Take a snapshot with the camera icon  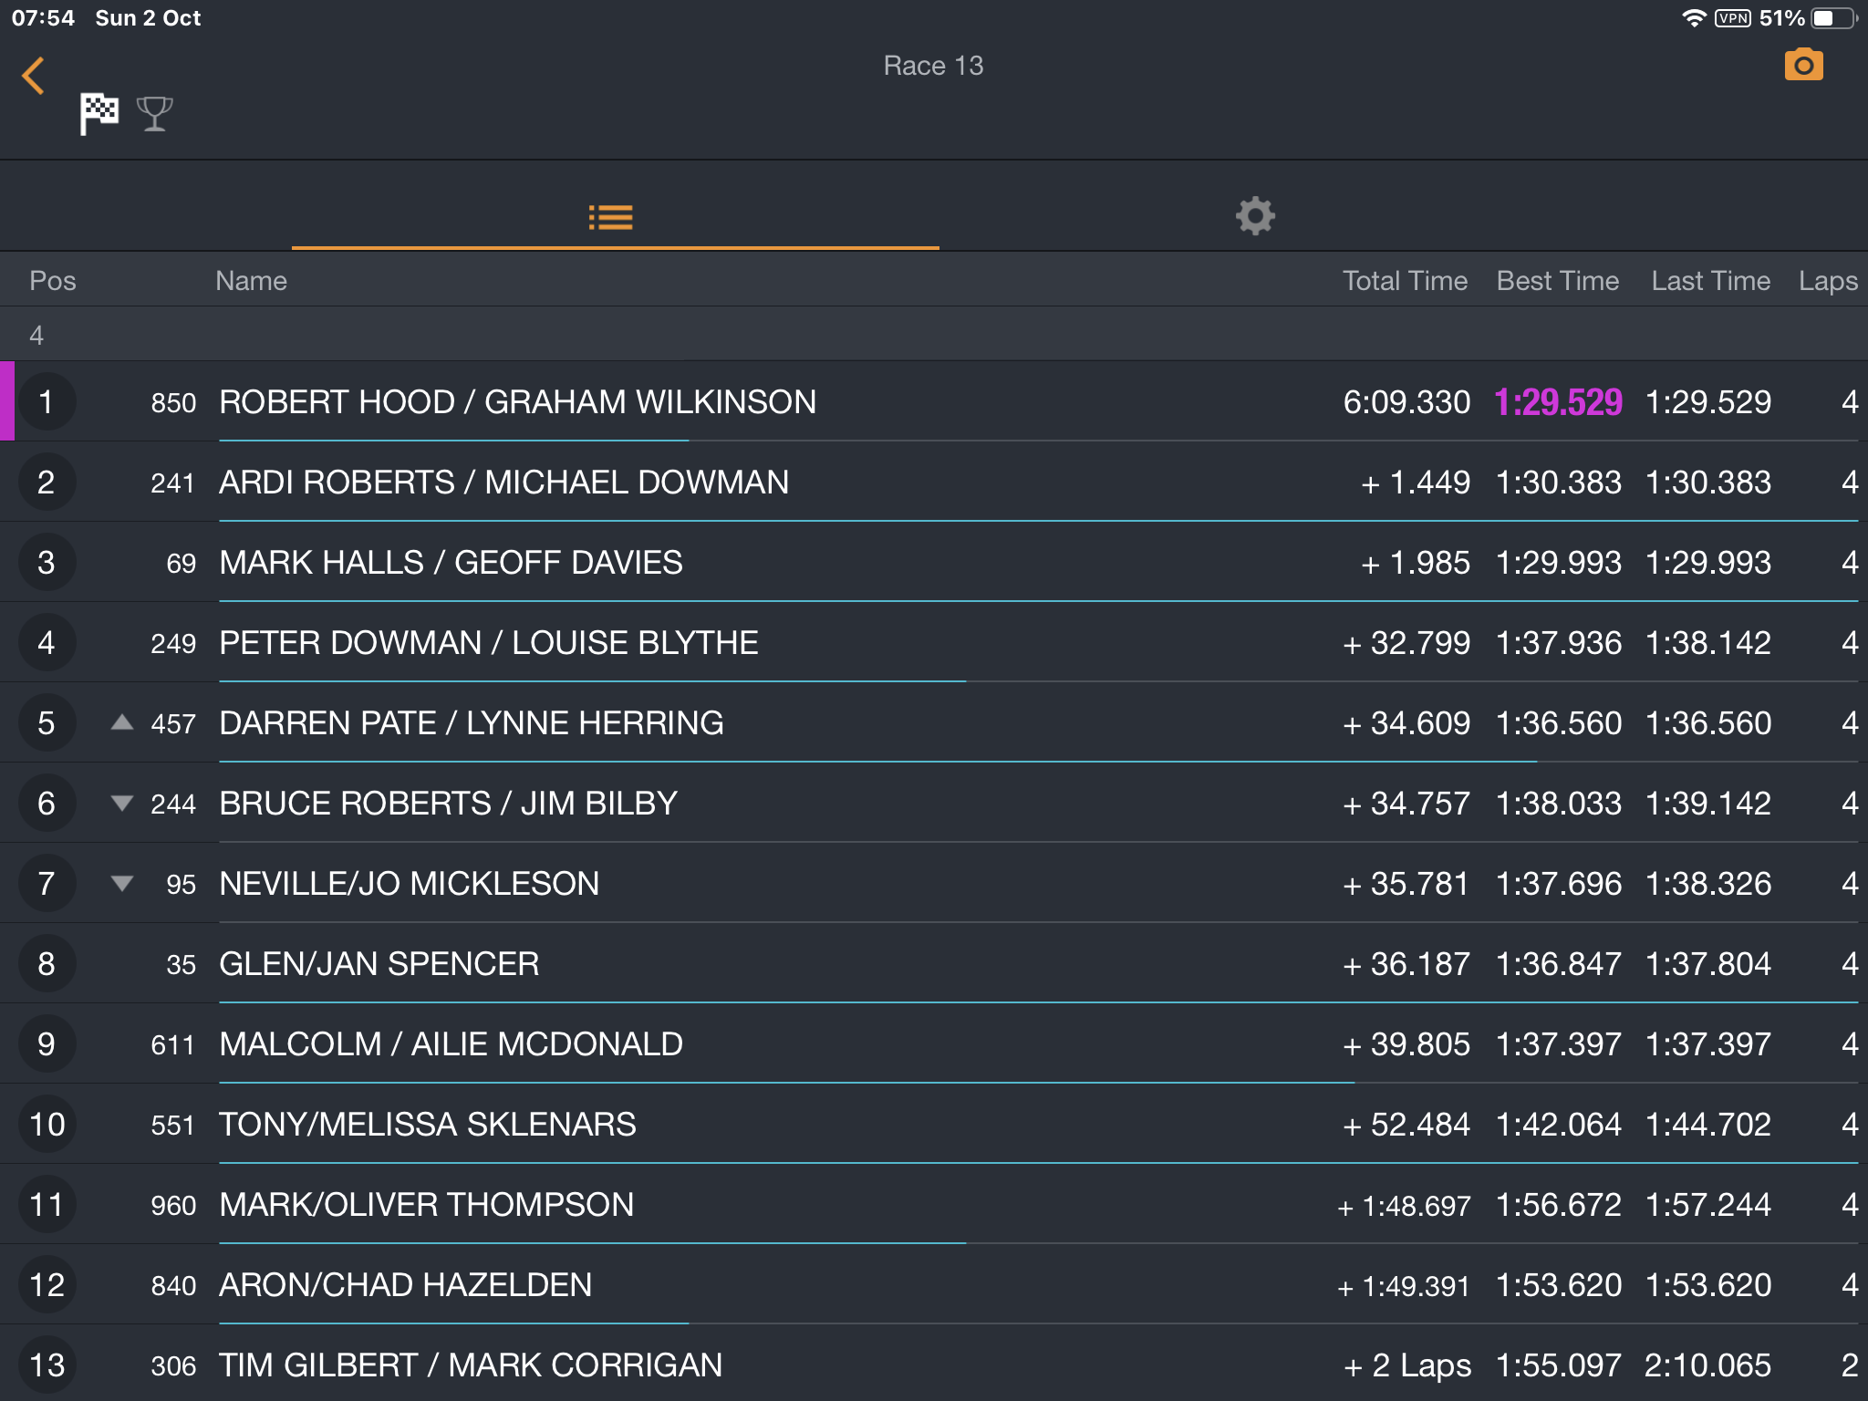coord(1803,65)
